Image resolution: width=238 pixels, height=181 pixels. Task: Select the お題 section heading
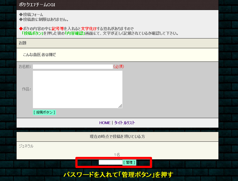click(23, 43)
